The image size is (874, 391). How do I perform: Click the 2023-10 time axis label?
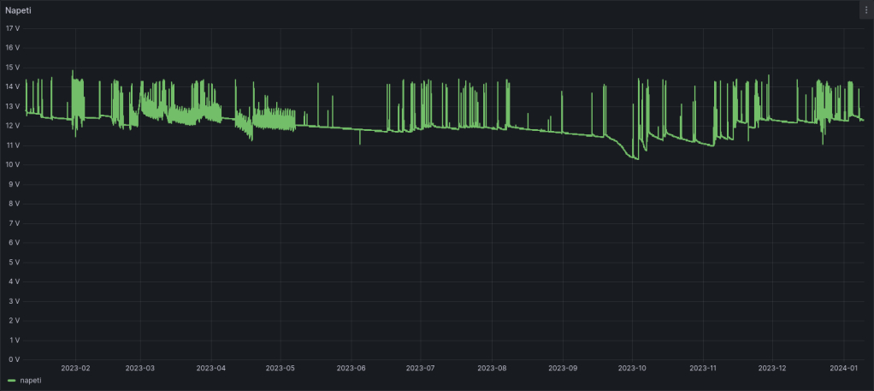point(632,368)
